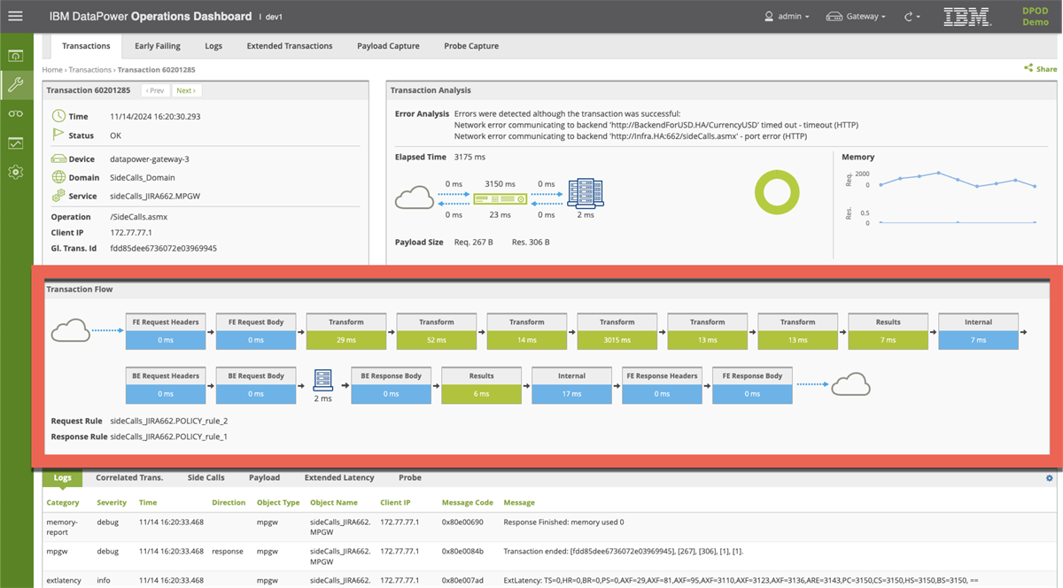
Task: Click the Share link
Action: click(x=1041, y=69)
